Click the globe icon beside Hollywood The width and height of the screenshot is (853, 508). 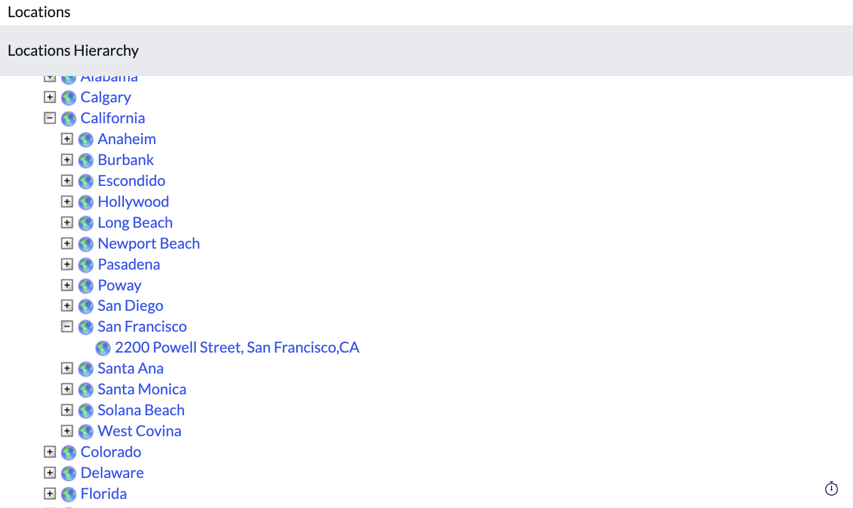click(x=86, y=203)
